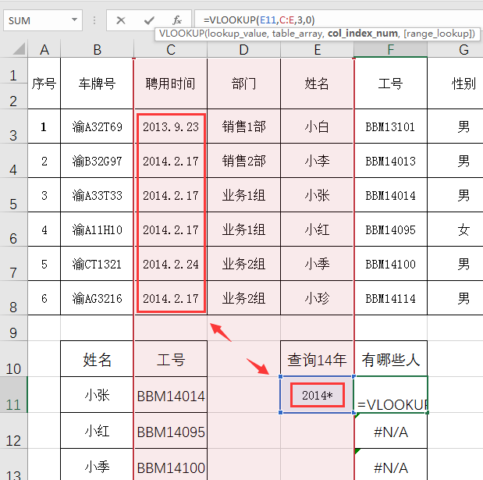Click the #N/A cell in row 13

[x=391, y=464]
